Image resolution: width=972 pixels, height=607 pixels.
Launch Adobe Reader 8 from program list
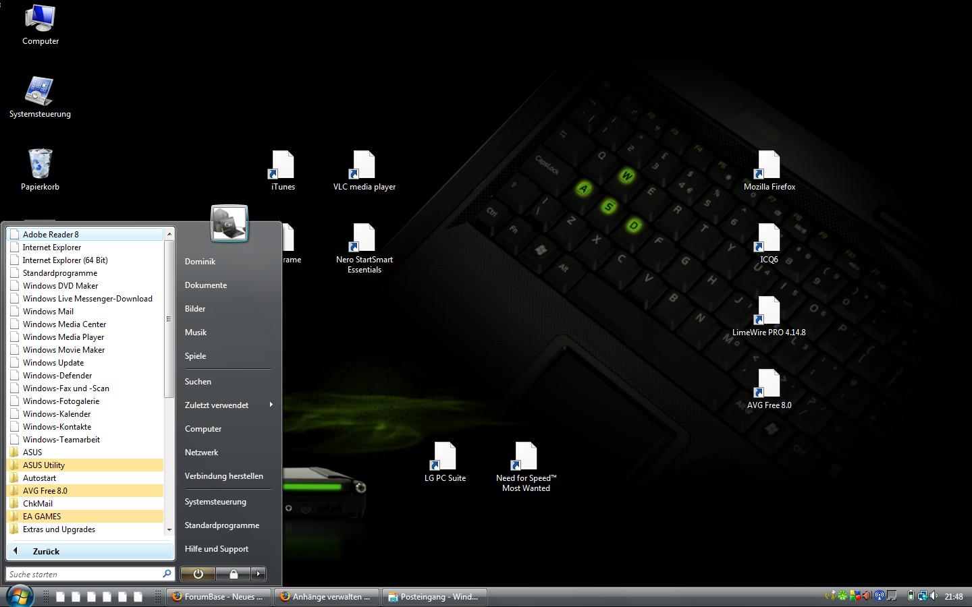click(85, 235)
